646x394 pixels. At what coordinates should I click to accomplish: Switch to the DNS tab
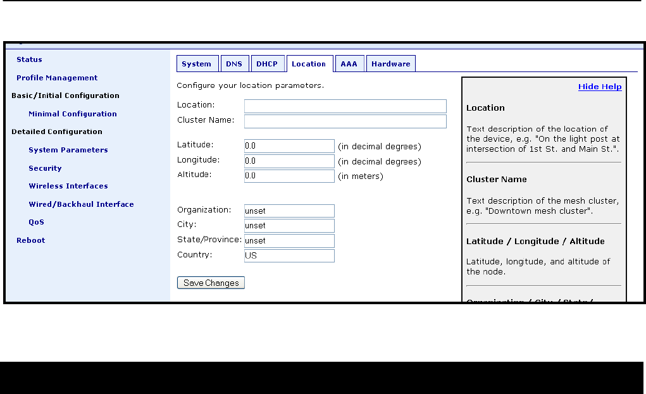[x=235, y=64]
